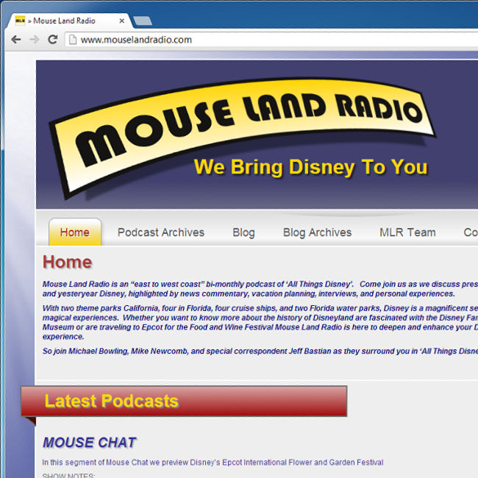Open the Blog Archives menu item
The width and height of the screenshot is (478, 478).
point(318,232)
